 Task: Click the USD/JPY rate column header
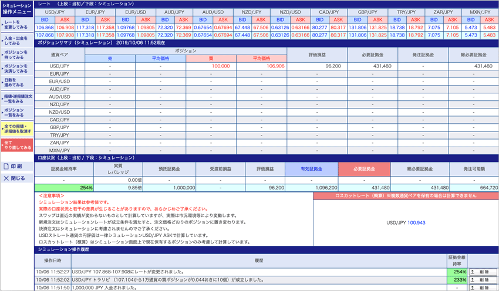pyautogui.click(x=55, y=12)
